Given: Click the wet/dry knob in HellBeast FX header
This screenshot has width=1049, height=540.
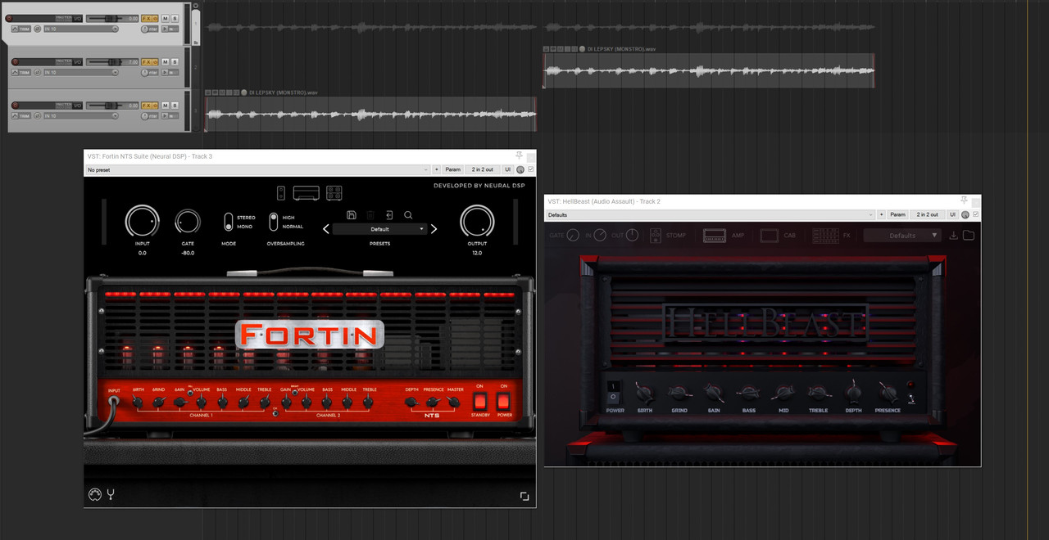Looking at the screenshot, I should (965, 214).
